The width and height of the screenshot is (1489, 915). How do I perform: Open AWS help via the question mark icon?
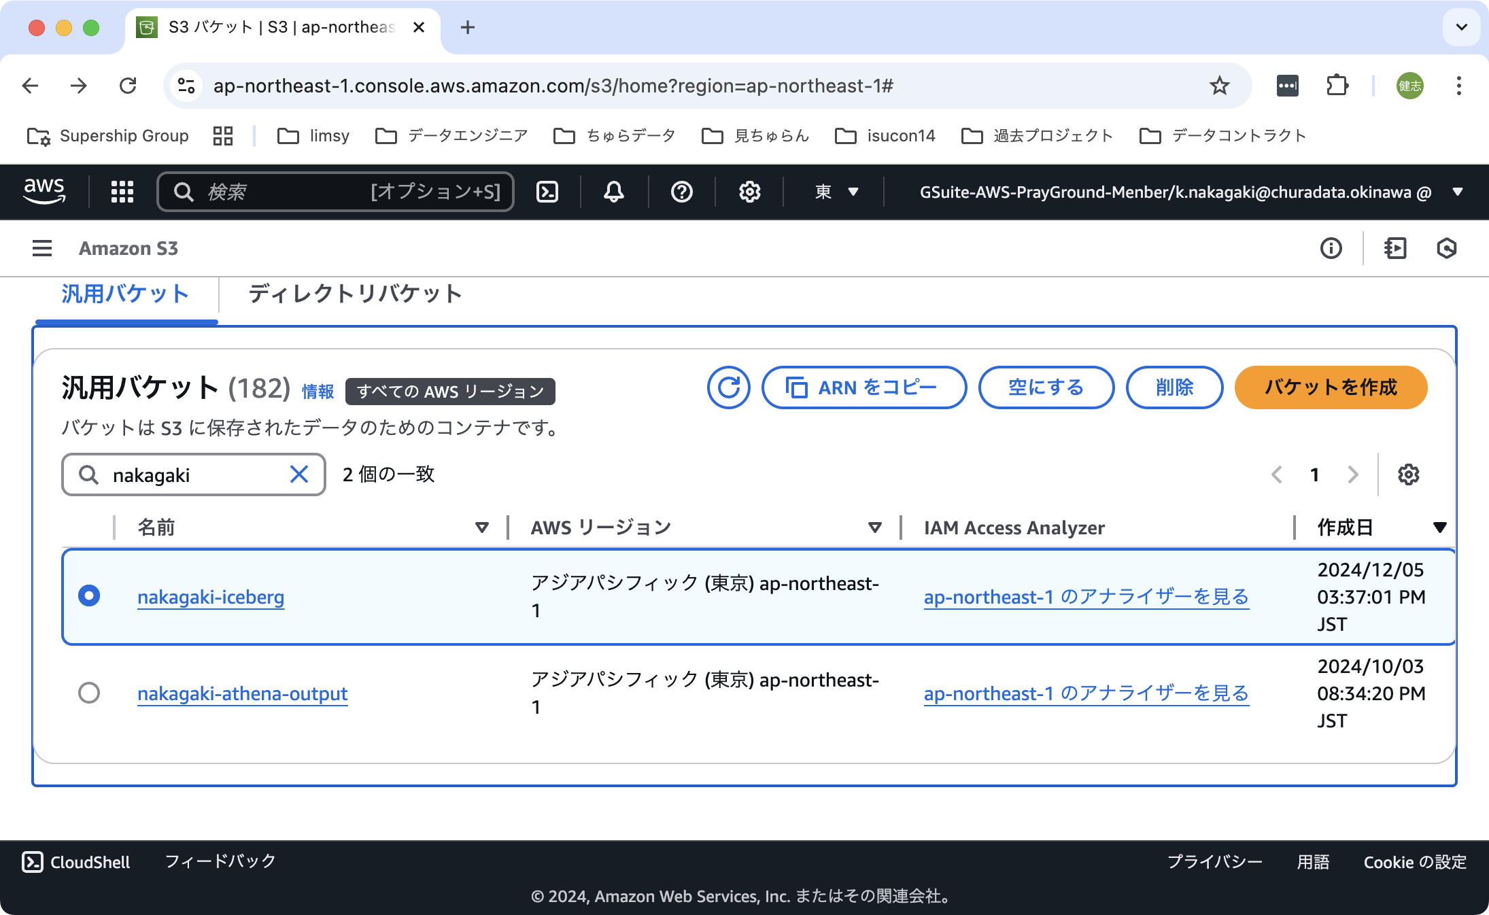click(681, 192)
